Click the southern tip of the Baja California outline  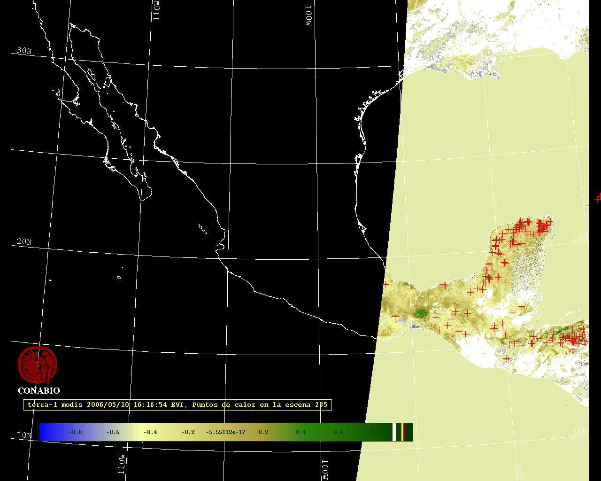click(142, 200)
